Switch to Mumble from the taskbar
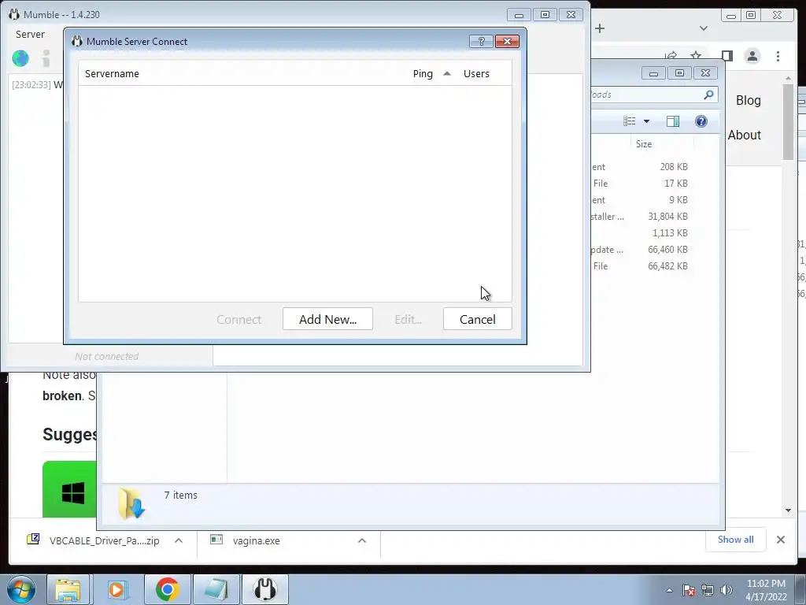This screenshot has height=605, width=806. (x=265, y=589)
